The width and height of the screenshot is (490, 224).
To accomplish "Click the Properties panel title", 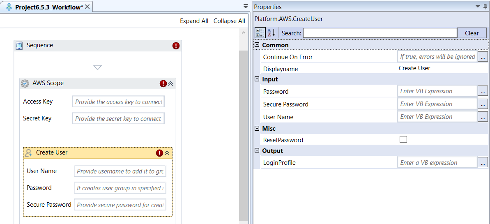I will pyautogui.click(x=268, y=7).
